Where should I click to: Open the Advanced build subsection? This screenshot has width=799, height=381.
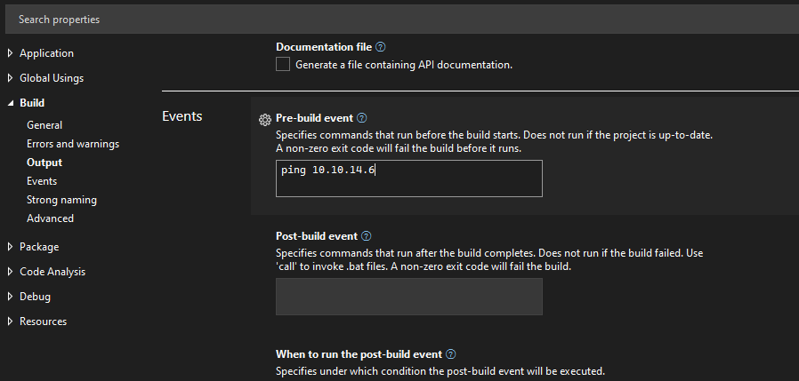50,218
